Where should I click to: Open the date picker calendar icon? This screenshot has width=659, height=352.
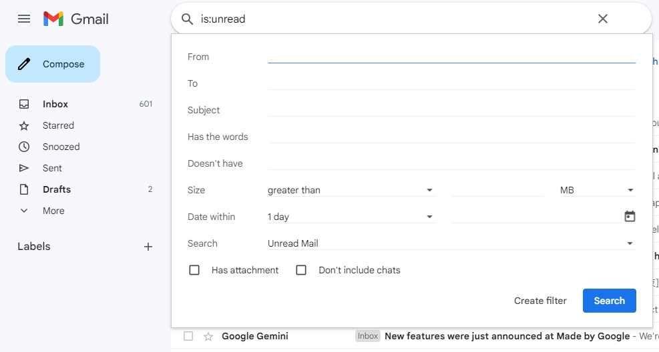630,217
